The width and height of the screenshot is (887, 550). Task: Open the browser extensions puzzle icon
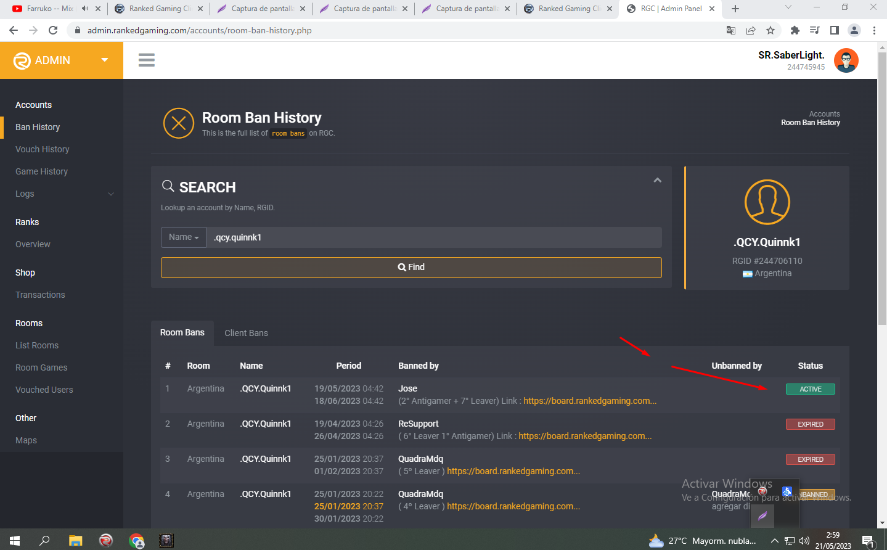click(x=795, y=30)
